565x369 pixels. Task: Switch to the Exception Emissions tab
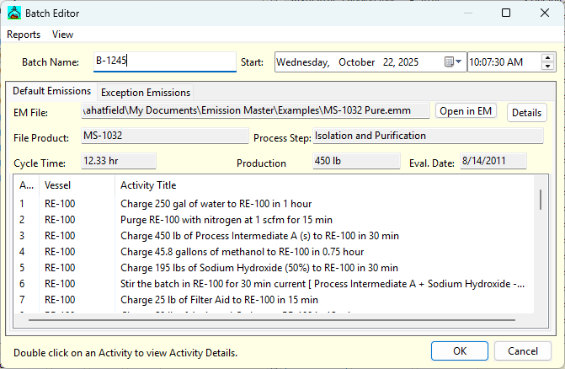tap(146, 93)
